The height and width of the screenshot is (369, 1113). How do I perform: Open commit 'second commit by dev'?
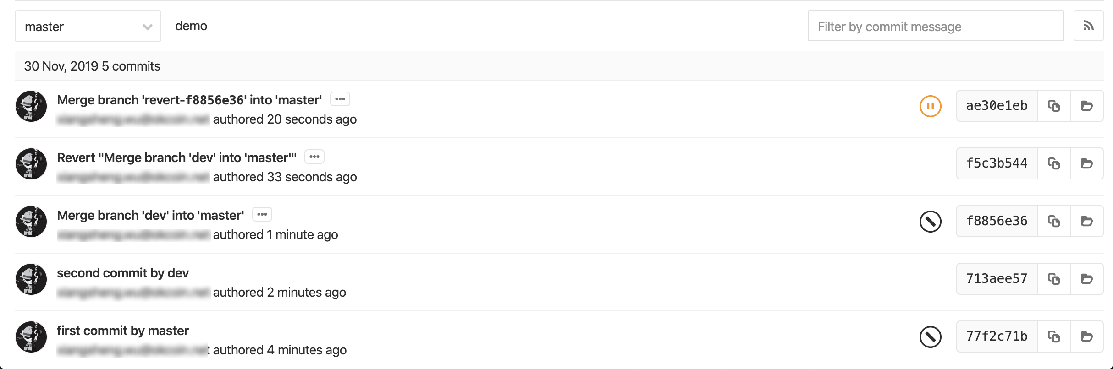click(x=122, y=272)
